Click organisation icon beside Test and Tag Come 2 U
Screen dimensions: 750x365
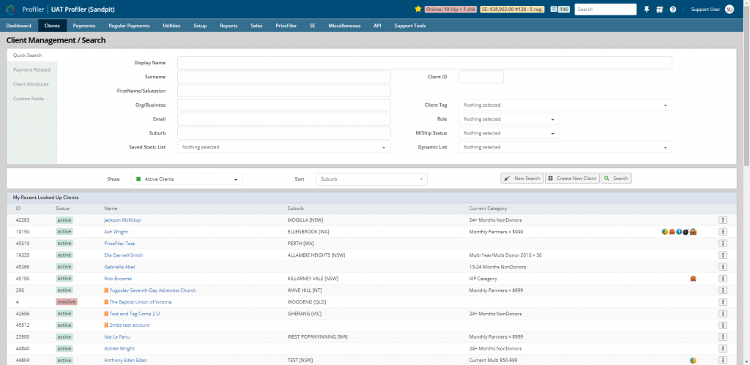106,314
